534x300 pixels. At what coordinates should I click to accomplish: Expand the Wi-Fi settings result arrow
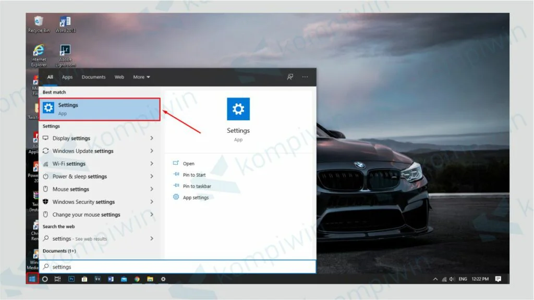[x=152, y=164]
